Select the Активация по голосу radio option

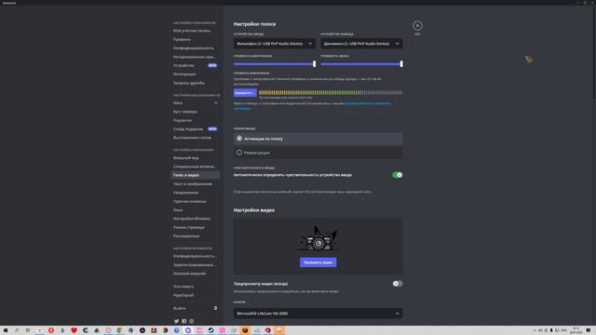coord(318,139)
